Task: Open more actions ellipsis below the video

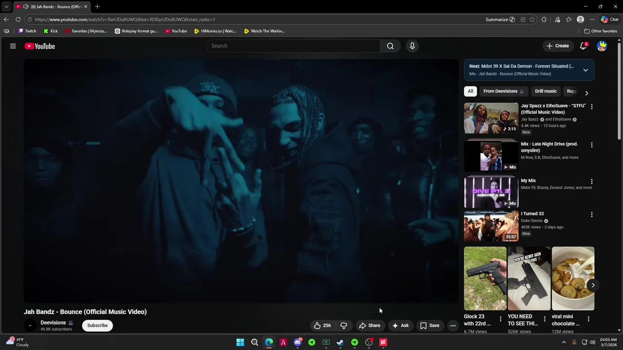Action: [x=453, y=326]
